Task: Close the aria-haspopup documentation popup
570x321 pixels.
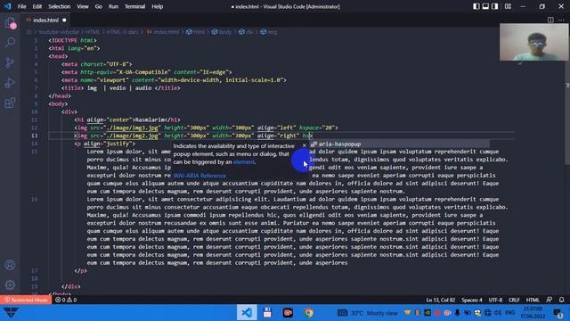Action: (x=305, y=145)
